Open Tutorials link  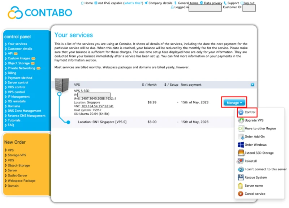click(x=14, y=120)
